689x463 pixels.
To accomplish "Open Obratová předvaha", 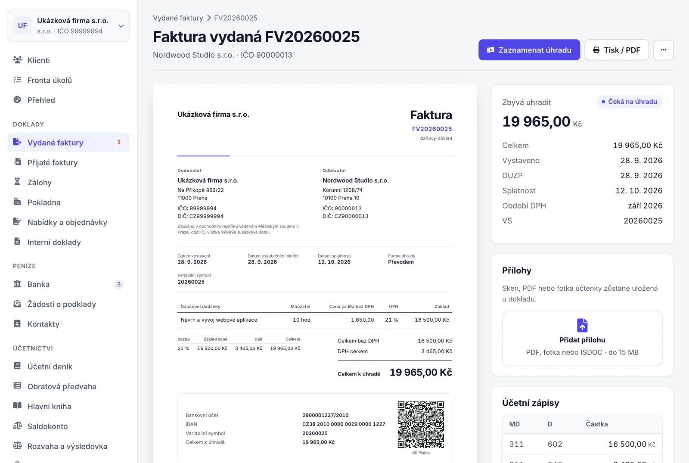I will pos(68,386).
